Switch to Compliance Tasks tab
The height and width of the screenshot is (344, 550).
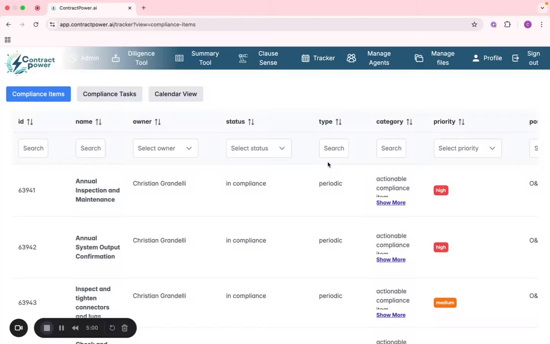110,94
